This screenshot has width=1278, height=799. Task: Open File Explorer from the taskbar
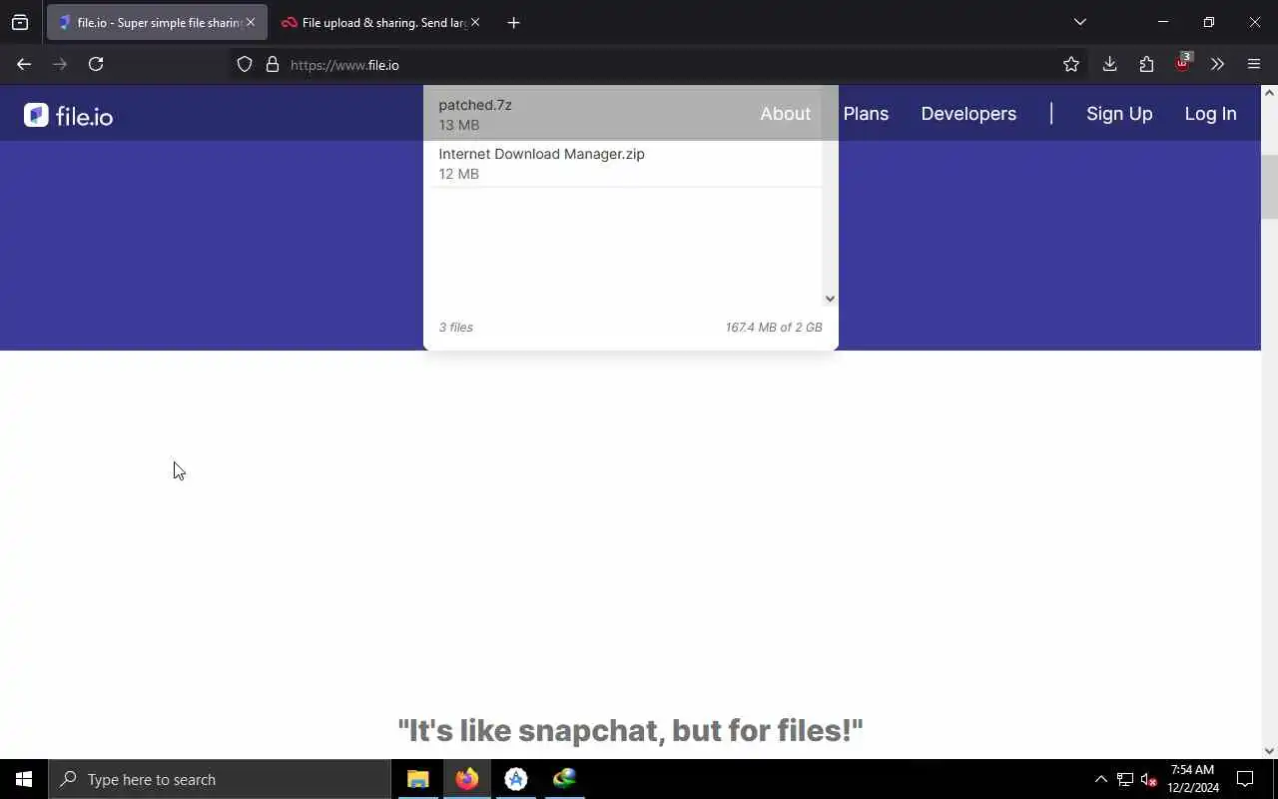coord(417,779)
